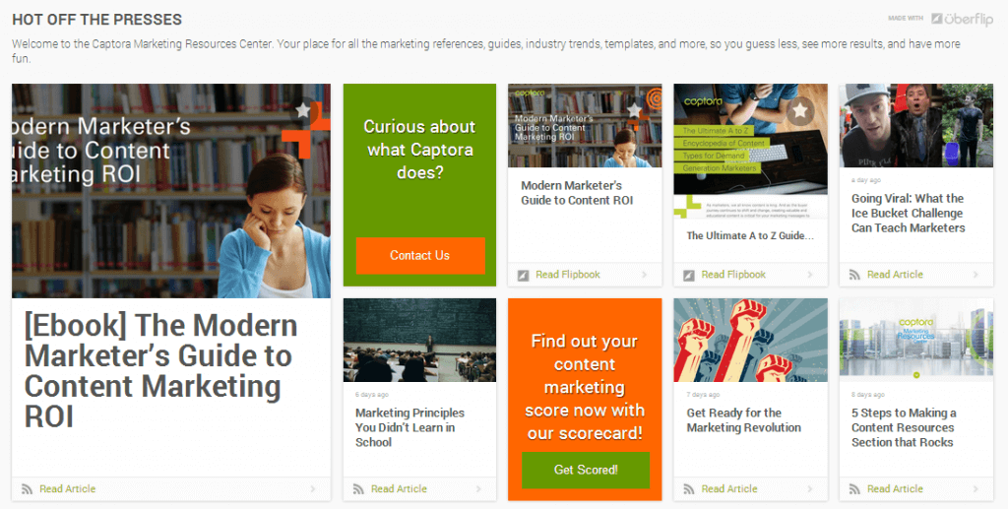Click the "Marketing Principles You Didn't Learn in School" title
1008x509 pixels.
[409, 427]
